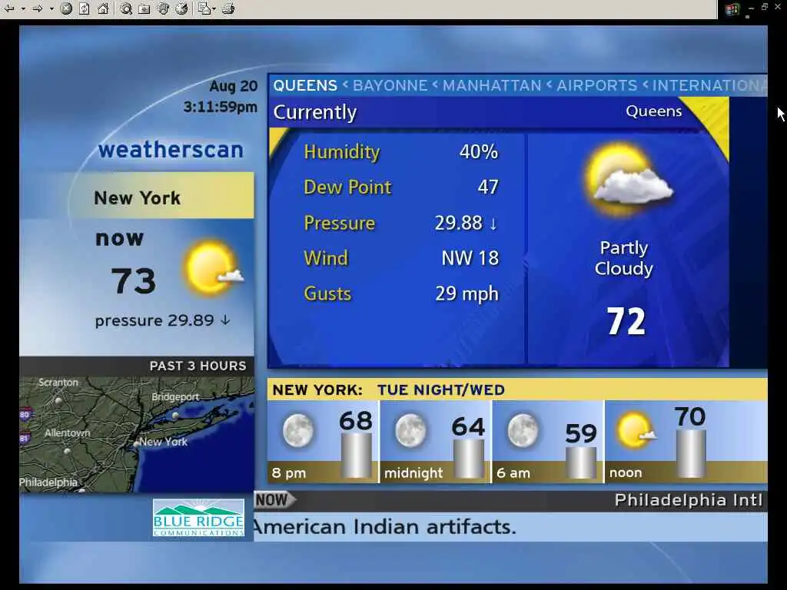Click the 6 am moon forecast icon
The height and width of the screenshot is (590, 787).
[x=523, y=430]
